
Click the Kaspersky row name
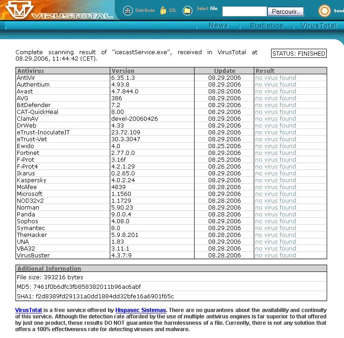point(31,180)
